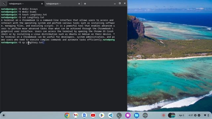
Task: Launch Google Chrome from the shelf
Action: pos(67,115)
